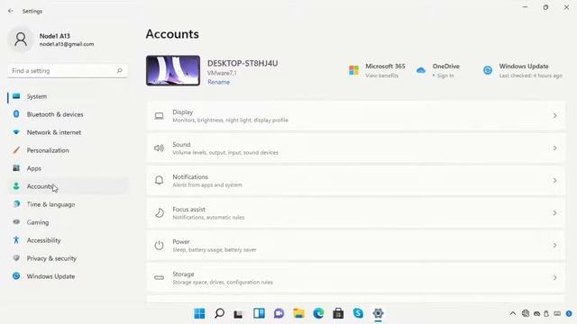The width and height of the screenshot is (577, 324).
Task: Click the back arrow in Settings header
Action: pos(11,11)
